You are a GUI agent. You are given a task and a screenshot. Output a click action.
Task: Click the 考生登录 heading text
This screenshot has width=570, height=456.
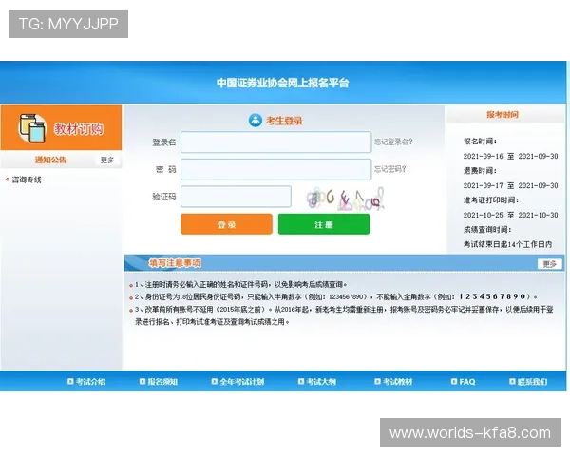(284, 121)
